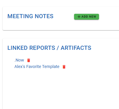119x109 pixels.
Task: Delete Alex's Favorite Template artifact
Action: (x=64, y=67)
